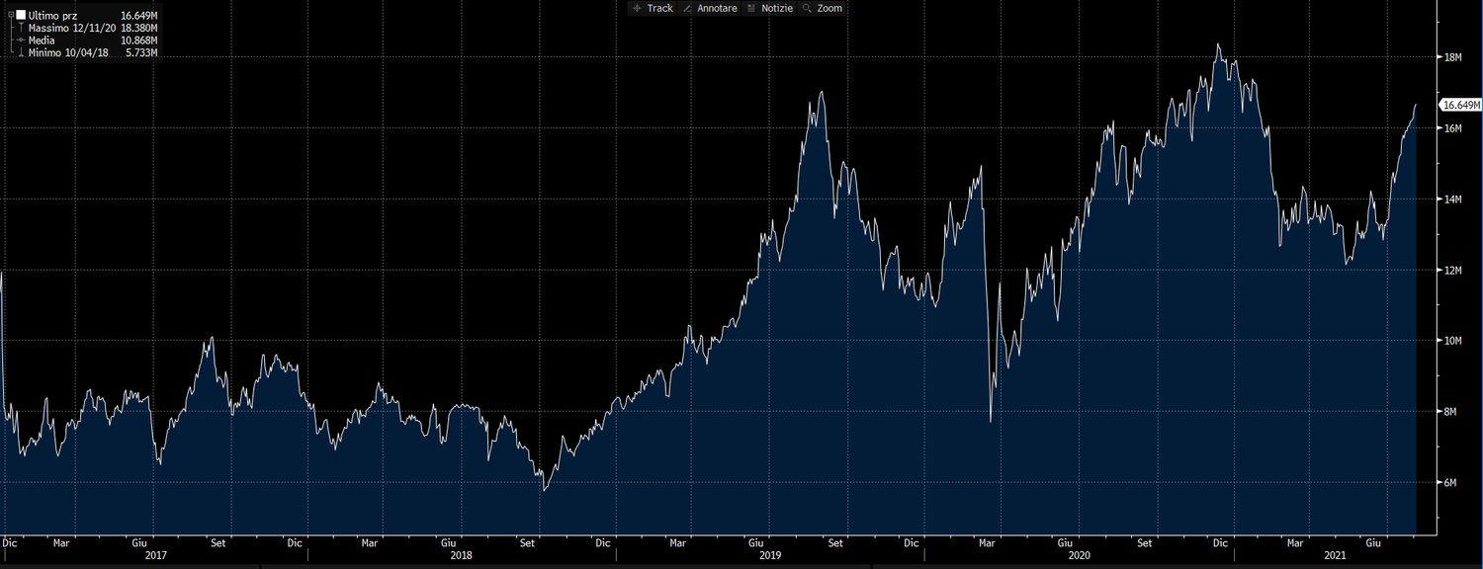Viewport: 1483px width, 569px height.
Task: Click the 2017 year label
Action: coord(155,556)
